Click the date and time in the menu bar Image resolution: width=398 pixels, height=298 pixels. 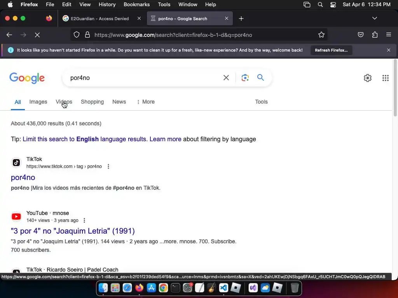click(366, 5)
